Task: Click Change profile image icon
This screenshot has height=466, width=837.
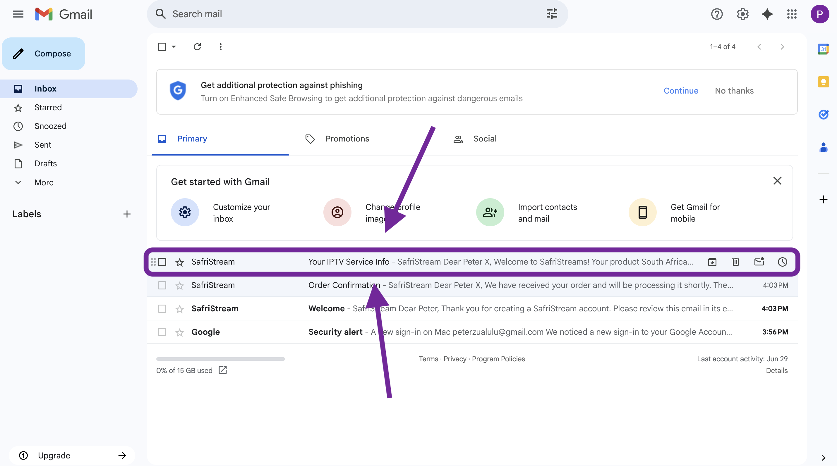Action: [337, 212]
